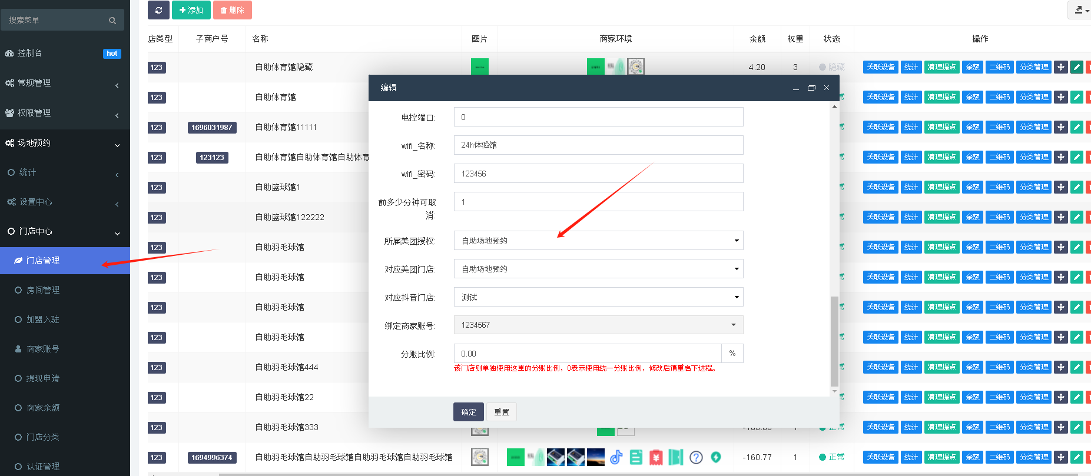
Task: Click the wifi_密码 input showing 123456
Action: tap(598, 174)
